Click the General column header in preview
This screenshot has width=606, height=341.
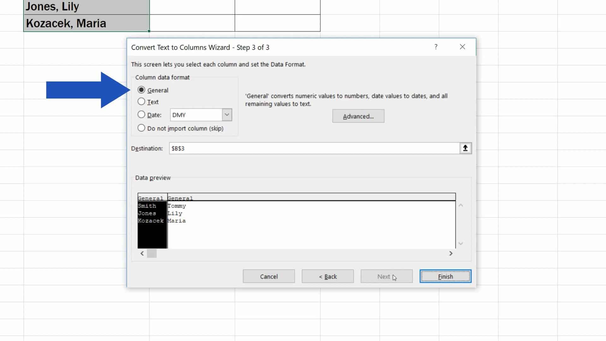pos(151,197)
